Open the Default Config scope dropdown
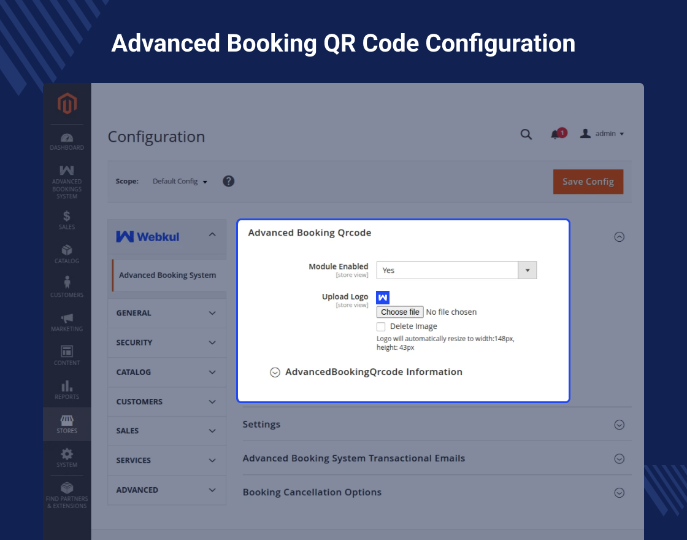This screenshot has height=540, width=687. pyautogui.click(x=180, y=181)
